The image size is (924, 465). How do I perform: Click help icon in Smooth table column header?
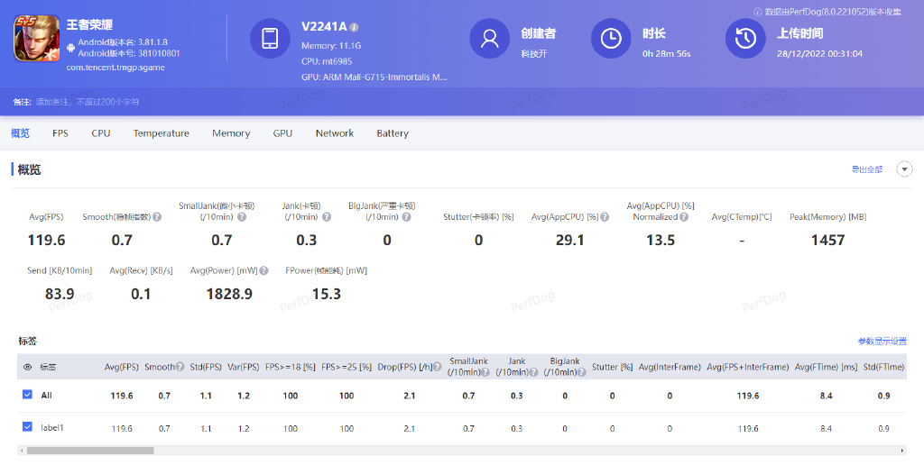[180, 367]
